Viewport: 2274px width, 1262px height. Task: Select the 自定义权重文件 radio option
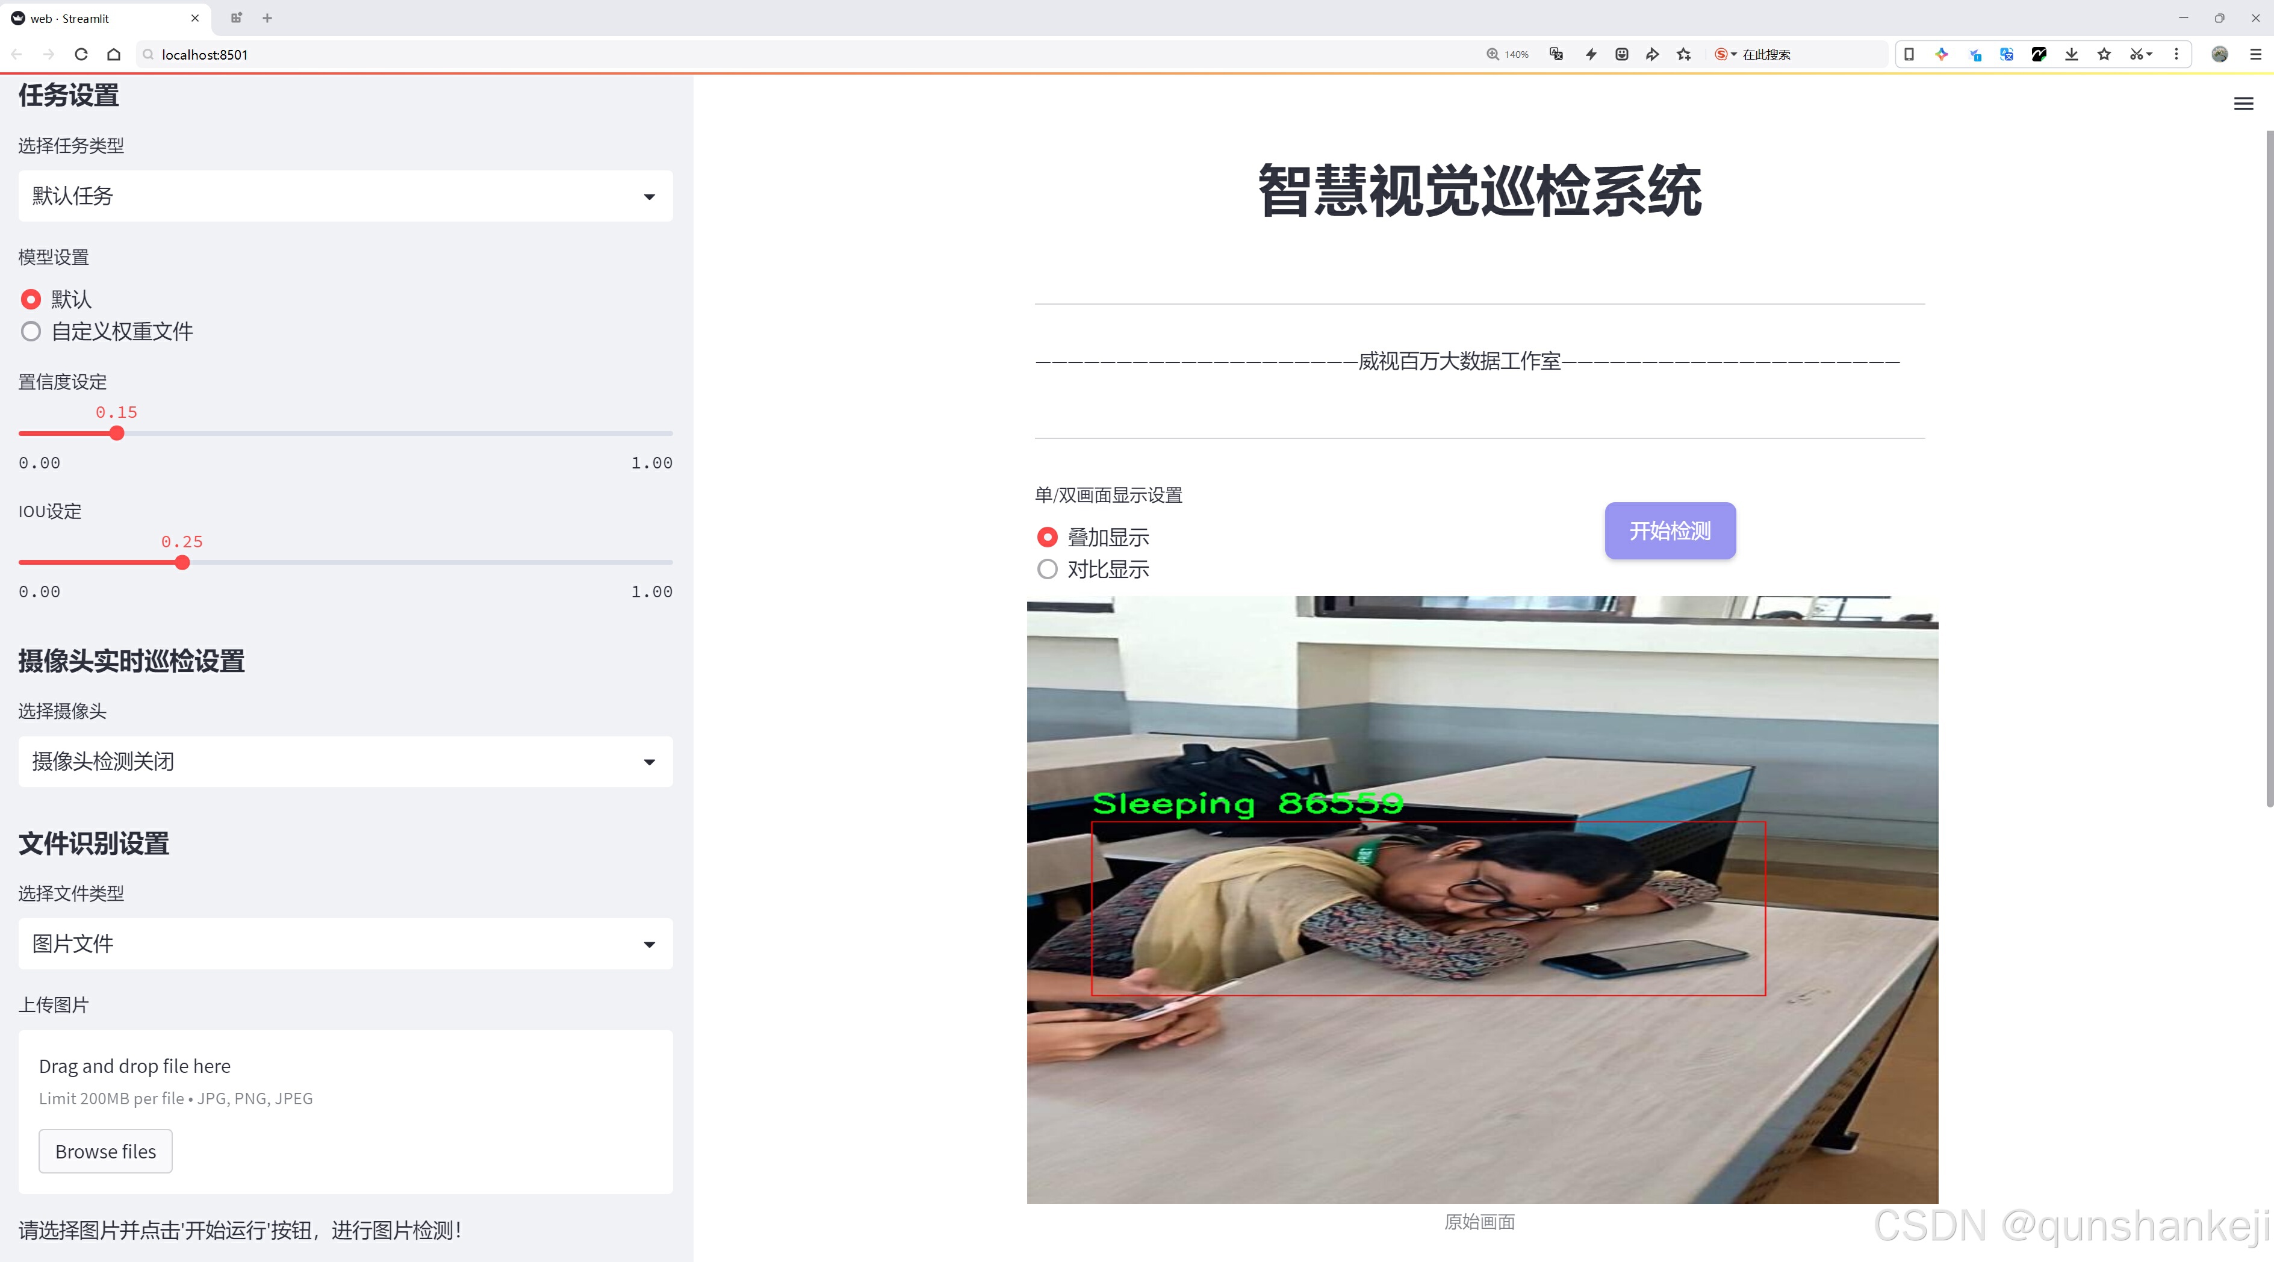tap(31, 331)
